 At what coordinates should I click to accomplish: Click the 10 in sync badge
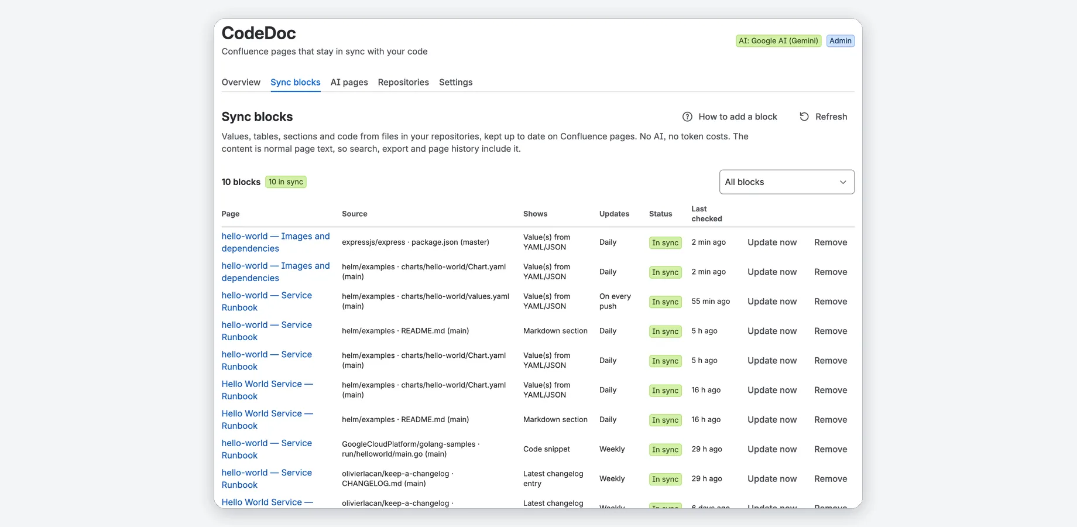(286, 182)
